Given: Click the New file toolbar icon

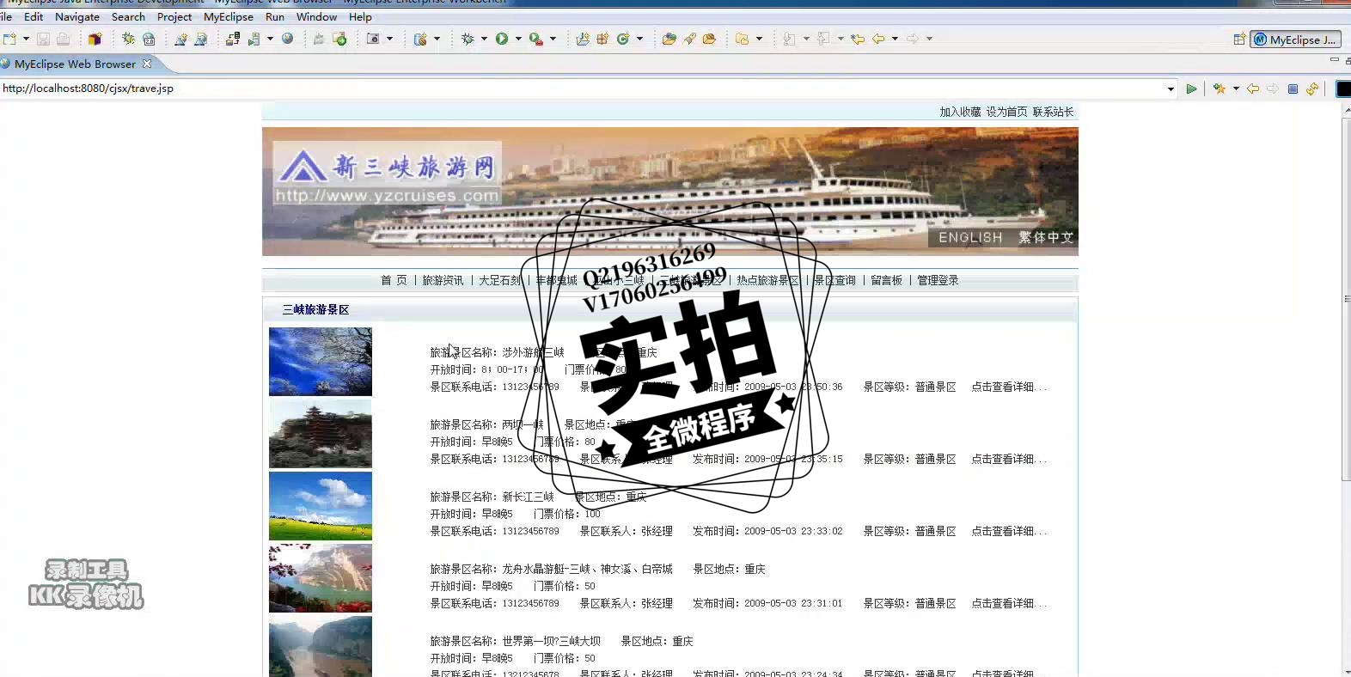Looking at the screenshot, I should pyautogui.click(x=10, y=39).
